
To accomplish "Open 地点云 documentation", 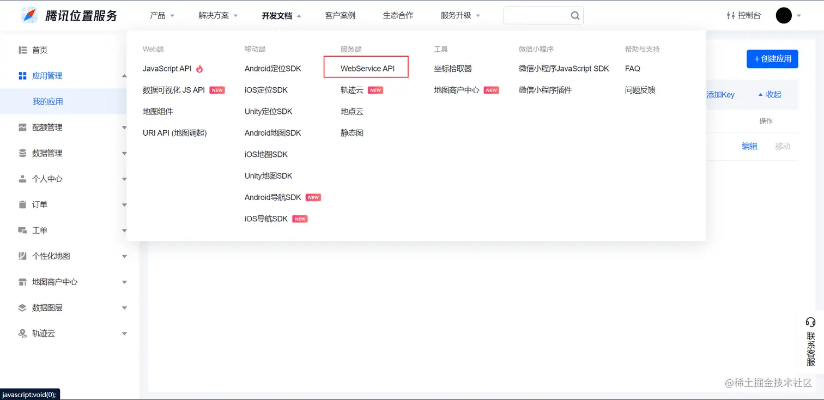I will (352, 112).
